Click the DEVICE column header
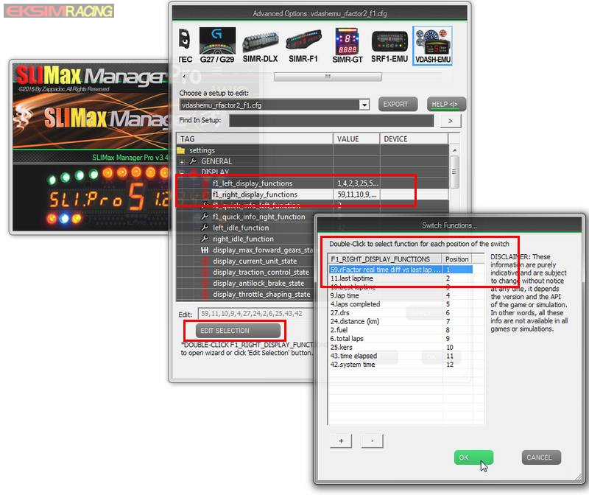The image size is (589, 495). pyautogui.click(x=414, y=138)
